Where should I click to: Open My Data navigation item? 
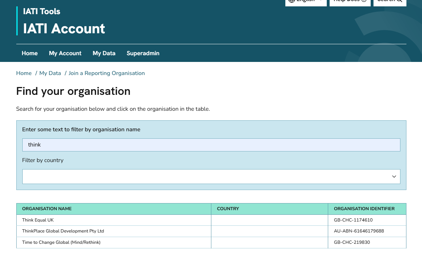[x=104, y=53]
